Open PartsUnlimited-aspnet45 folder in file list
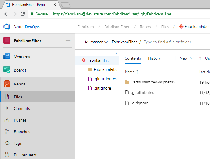The image size is (210, 159). click(153, 82)
